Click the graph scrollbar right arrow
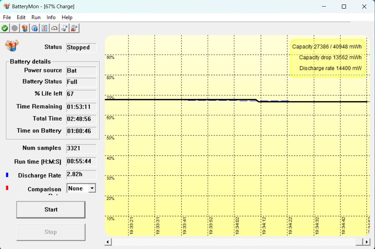Image resolution: width=375 pixels, height=249 pixels. (366, 242)
